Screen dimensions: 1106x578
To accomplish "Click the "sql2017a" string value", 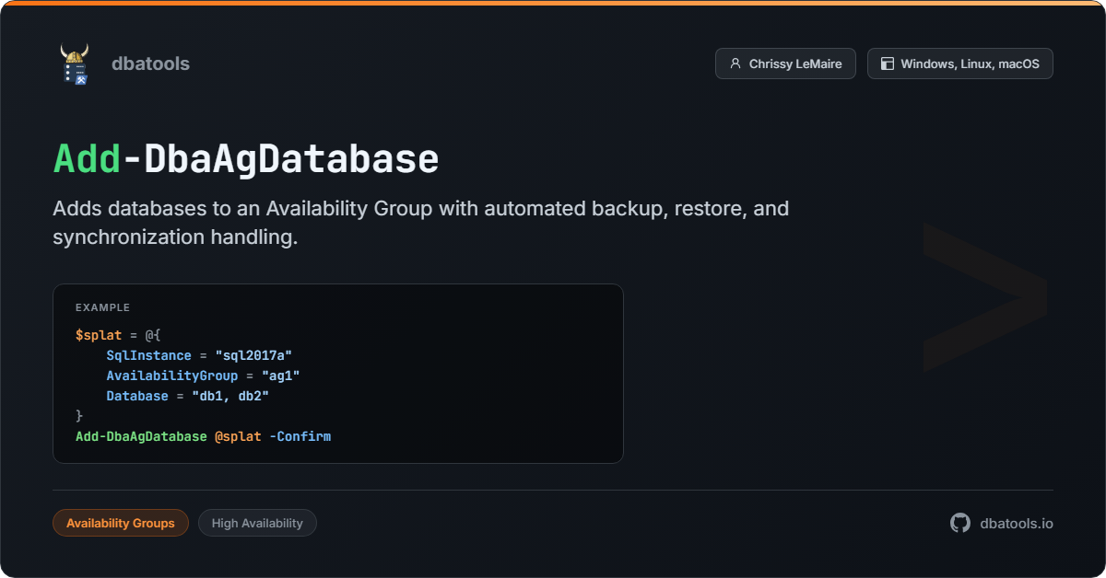I will [253, 355].
